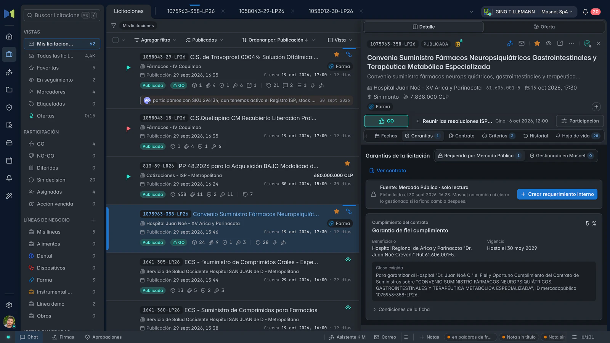Viewport: 610px width, 343px height.
Task: Open the Historial tab
Action: pyautogui.click(x=535, y=136)
